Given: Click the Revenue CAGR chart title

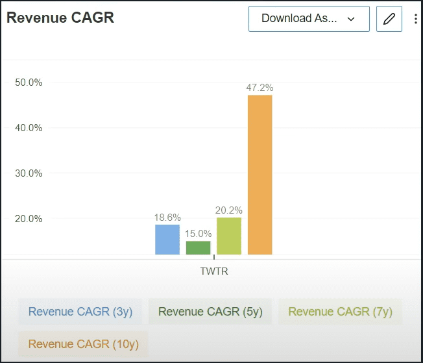Looking at the screenshot, I should coord(60,18).
